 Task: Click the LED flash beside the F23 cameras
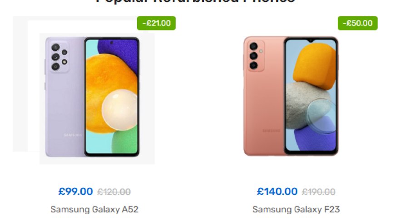261,51
